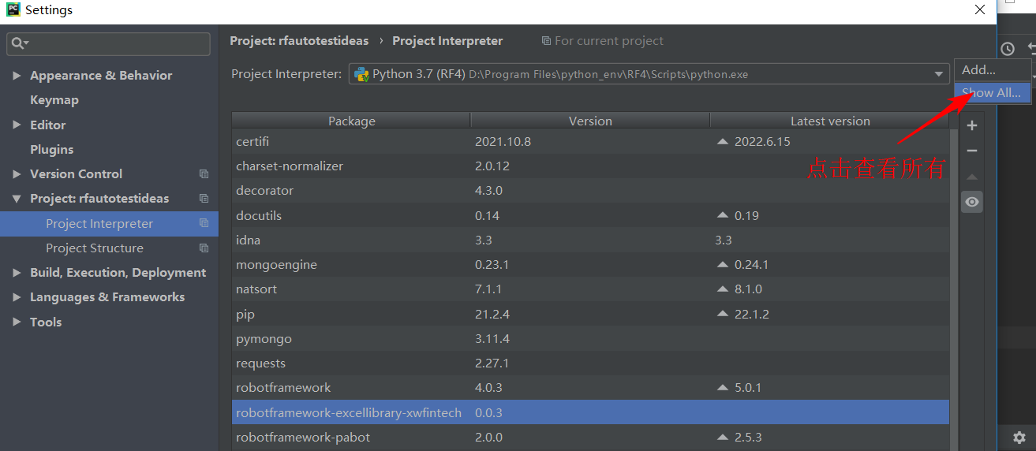Click the upgrade package up-arrow icon
1036x451 pixels.
[x=972, y=177]
